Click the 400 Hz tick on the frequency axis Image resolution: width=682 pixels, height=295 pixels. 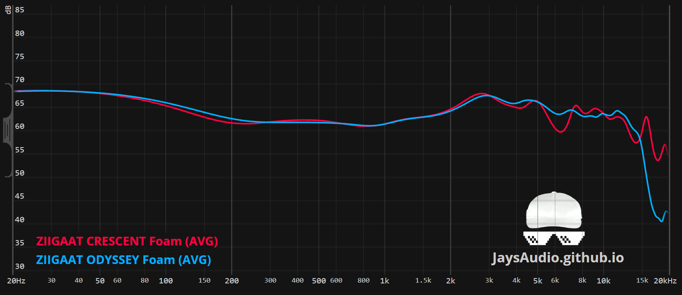click(x=297, y=281)
